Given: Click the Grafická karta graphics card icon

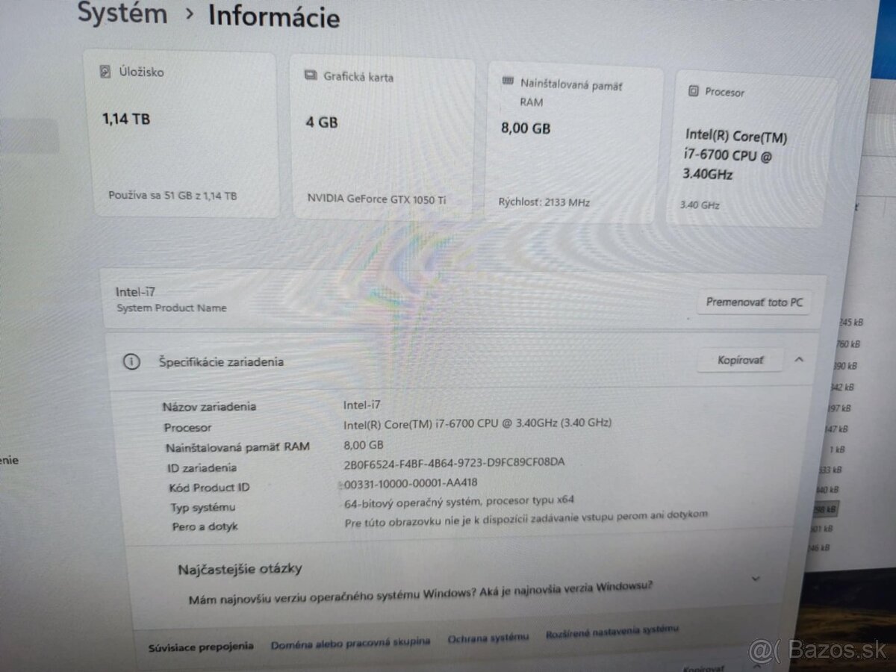Looking at the screenshot, I should coord(309,75).
